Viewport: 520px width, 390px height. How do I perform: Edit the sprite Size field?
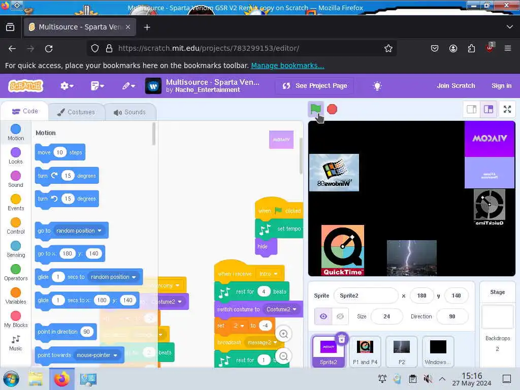(386, 316)
